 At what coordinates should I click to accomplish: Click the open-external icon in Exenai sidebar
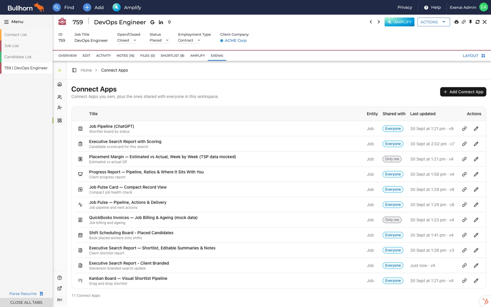[60, 288]
